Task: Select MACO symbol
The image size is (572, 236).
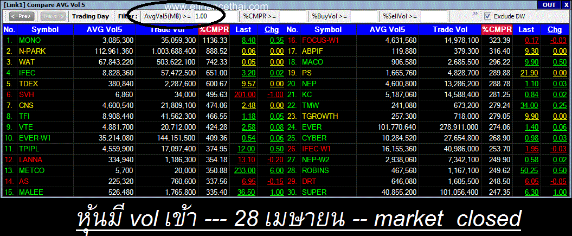Action: point(313,62)
